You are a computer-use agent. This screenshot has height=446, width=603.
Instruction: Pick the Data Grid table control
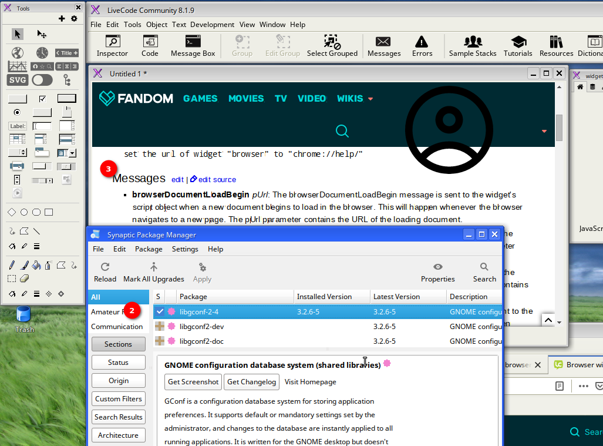click(x=17, y=139)
